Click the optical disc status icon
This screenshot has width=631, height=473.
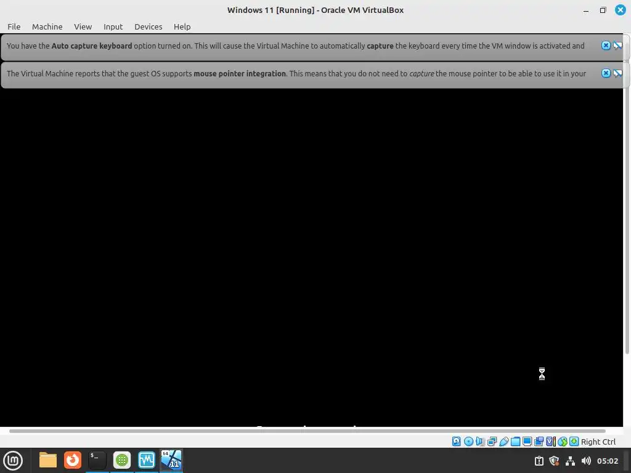468,441
